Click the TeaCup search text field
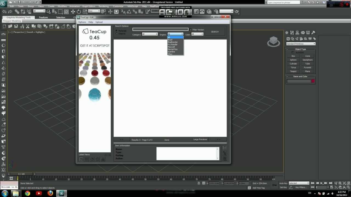 point(160,29)
